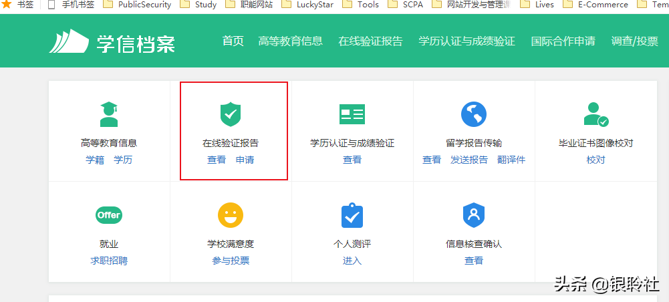The width and height of the screenshot is (669, 302).
Task: Click the 信息核查确认 card title
Action: (x=474, y=245)
